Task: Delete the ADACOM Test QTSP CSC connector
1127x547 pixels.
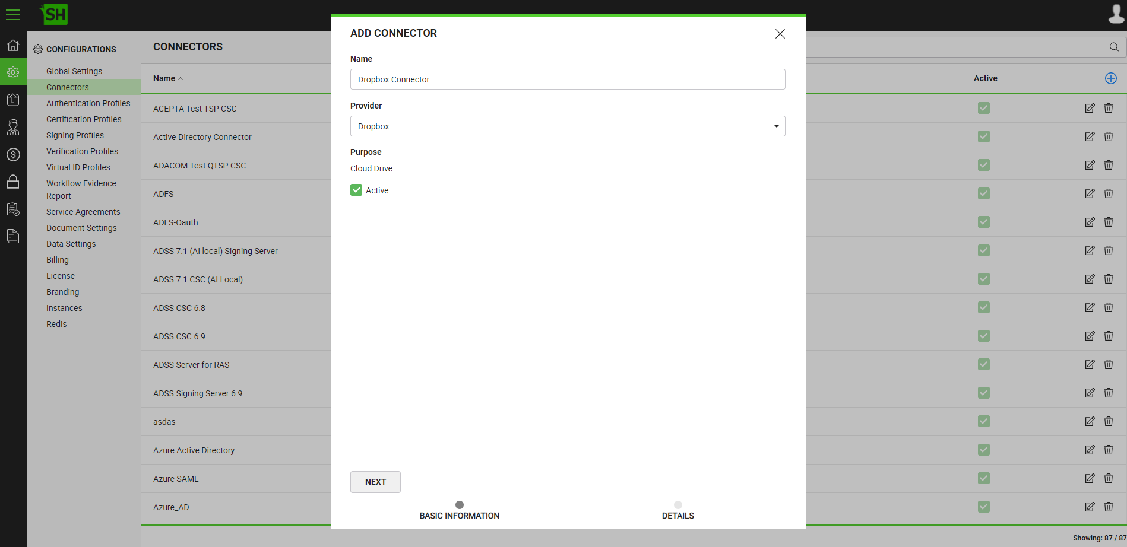Action: pos(1109,165)
